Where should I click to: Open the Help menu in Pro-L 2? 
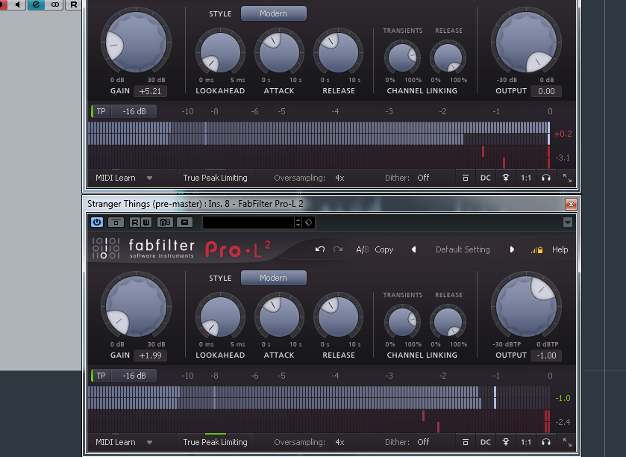click(560, 249)
